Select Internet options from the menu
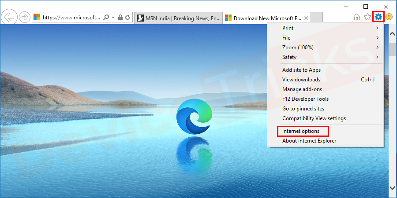Screen dimensions: 397x198 pos(326,131)
